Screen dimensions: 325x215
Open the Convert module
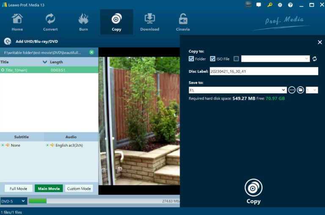(x=50, y=22)
